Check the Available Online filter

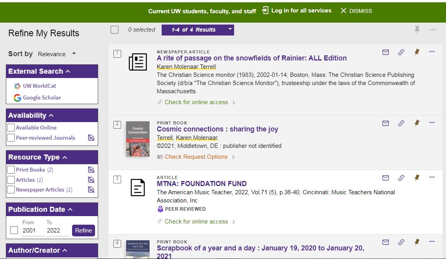coord(11,128)
